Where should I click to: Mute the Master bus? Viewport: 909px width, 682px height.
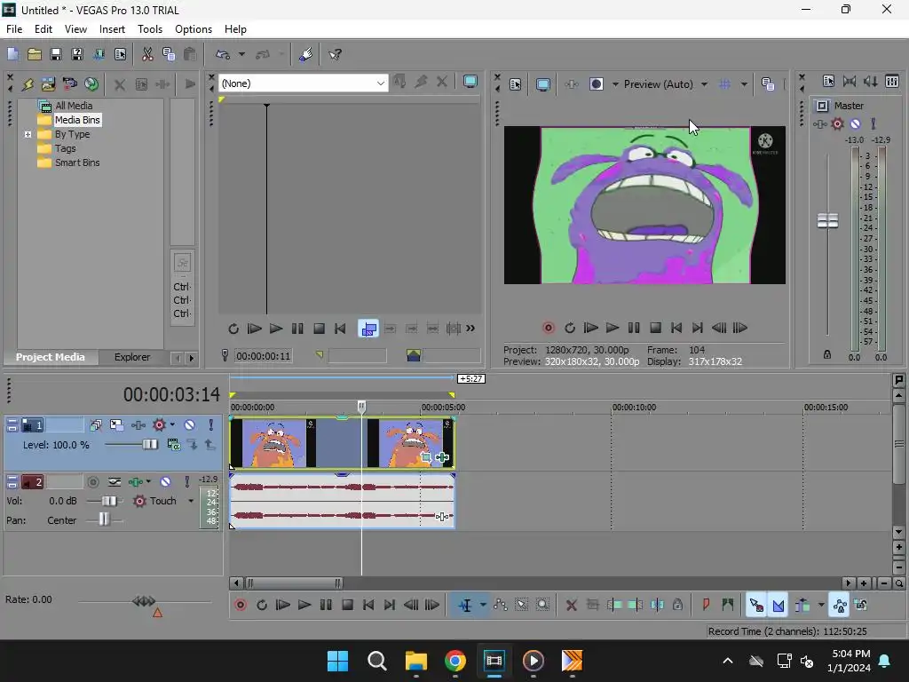click(x=855, y=123)
